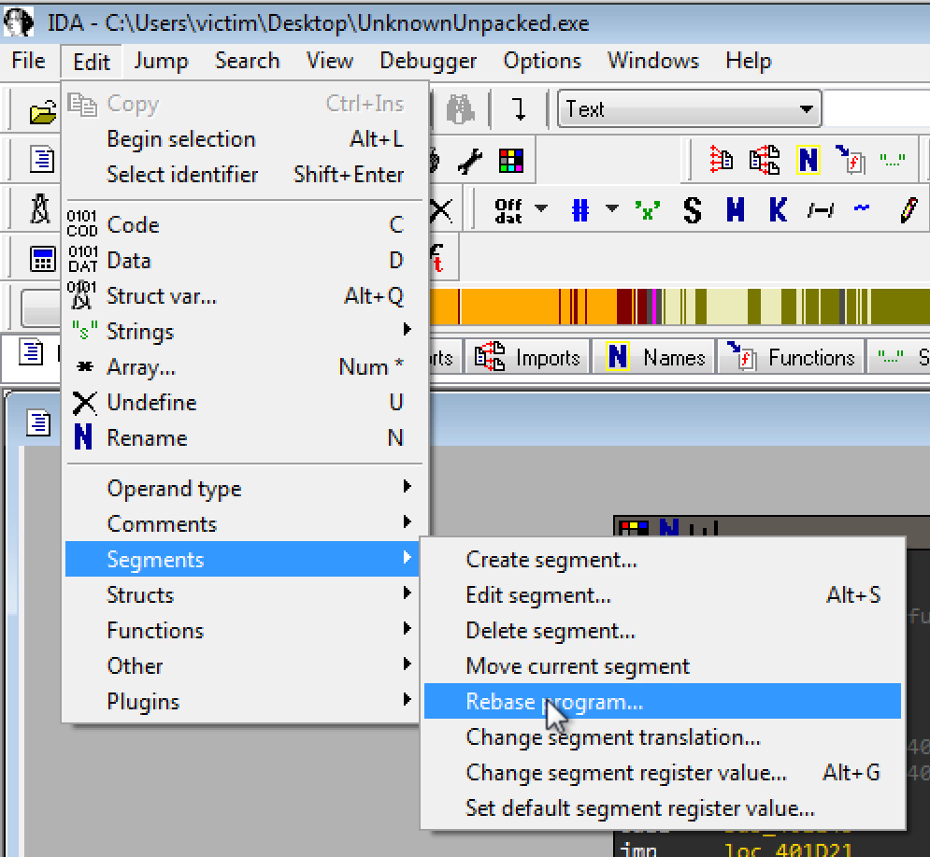
Task: Click the color palette grid icon
Action: click(x=510, y=162)
